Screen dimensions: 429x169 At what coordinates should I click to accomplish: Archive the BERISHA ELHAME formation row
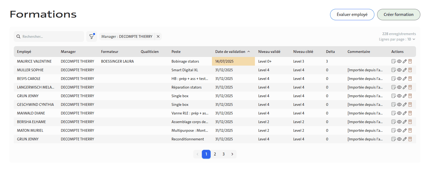tap(410, 122)
